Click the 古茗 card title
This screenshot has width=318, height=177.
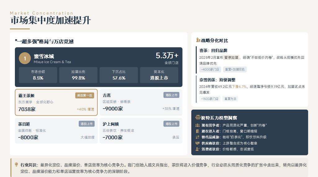(x=107, y=95)
